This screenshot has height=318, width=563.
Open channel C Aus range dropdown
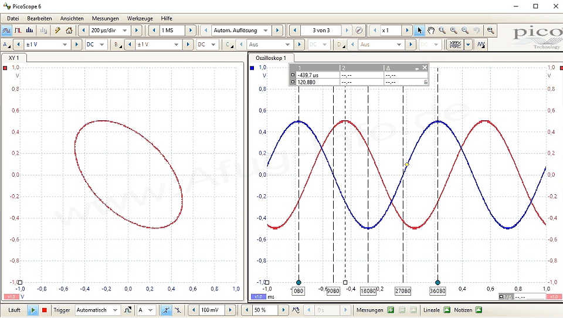coord(287,45)
